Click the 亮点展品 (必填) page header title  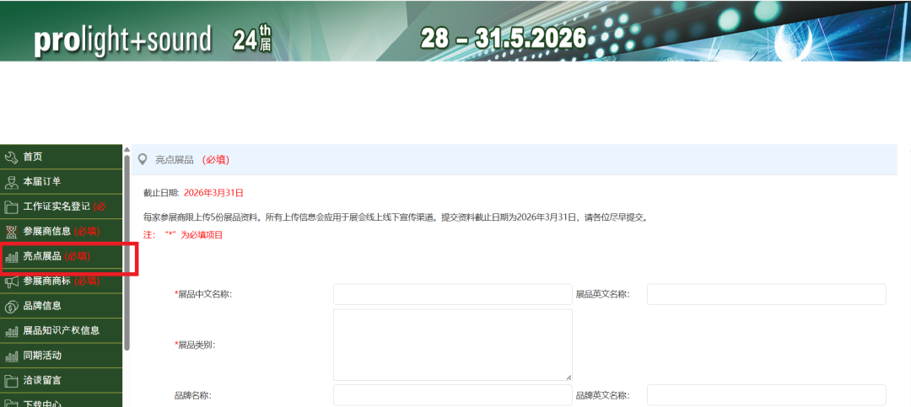(x=191, y=159)
